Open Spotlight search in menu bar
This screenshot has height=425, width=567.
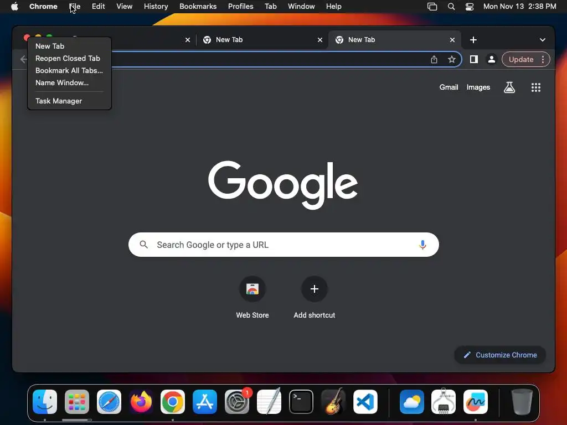click(451, 6)
